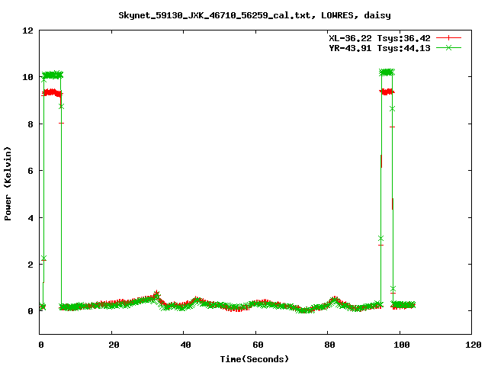Click the x-axis tick label 60
This screenshot has width=488, height=366.
pyautogui.click(x=258, y=345)
